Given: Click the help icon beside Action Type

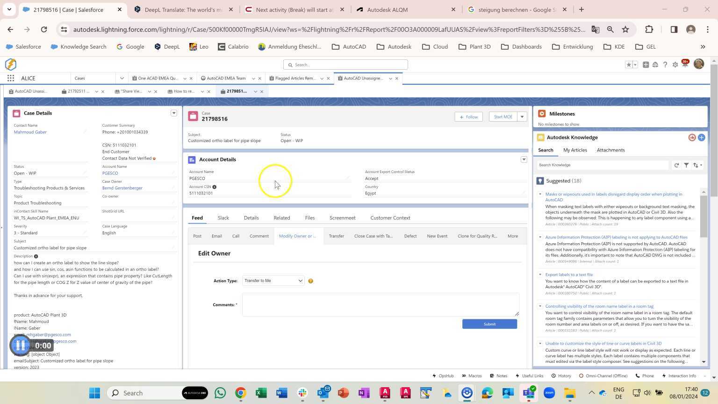Looking at the screenshot, I should pyautogui.click(x=310, y=281).
